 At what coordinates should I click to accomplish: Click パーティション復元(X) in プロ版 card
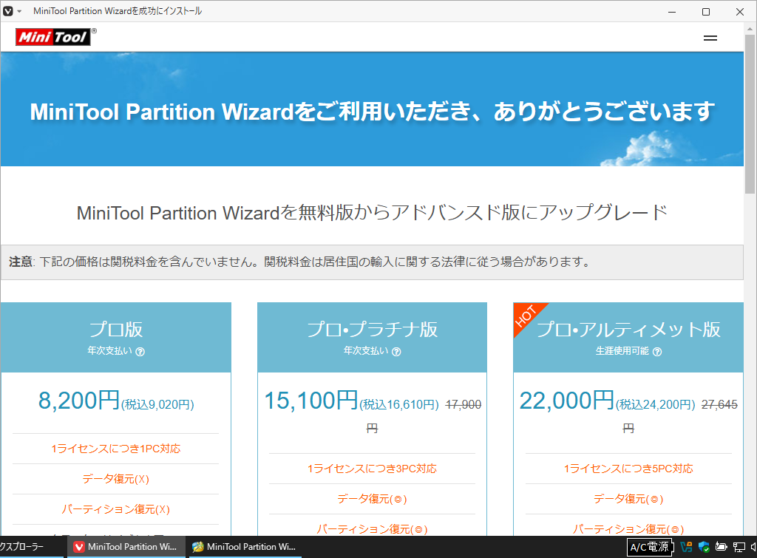point(116,509)
